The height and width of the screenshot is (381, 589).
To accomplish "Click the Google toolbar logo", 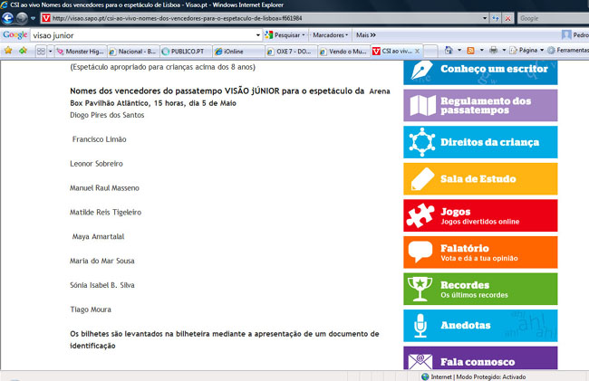I will point(15,35).
